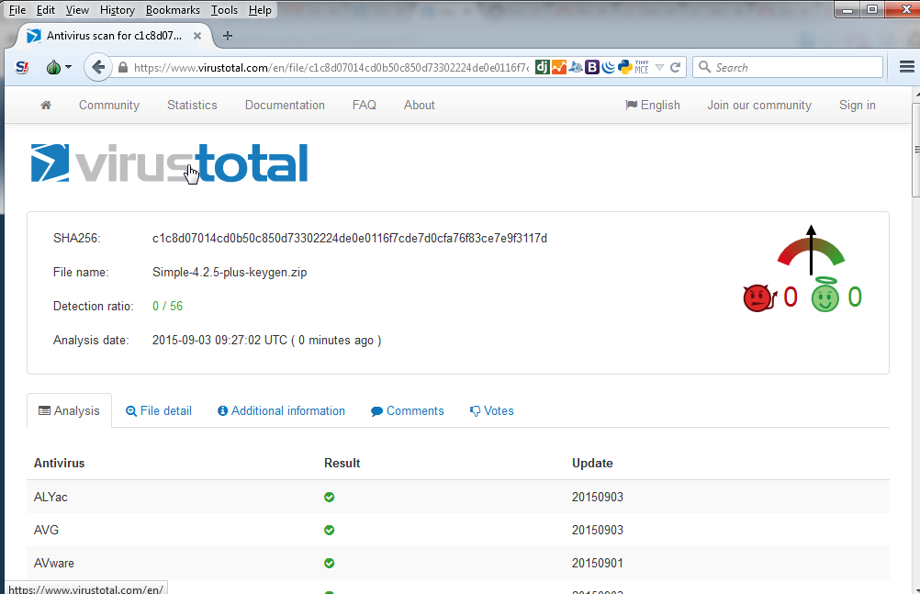
Task: Expand the address bar history dropdown arrow
Action: [x=659, y=68]
